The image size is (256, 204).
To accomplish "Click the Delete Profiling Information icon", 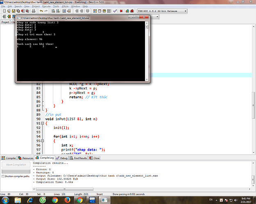I will click(x=132, y=11).
